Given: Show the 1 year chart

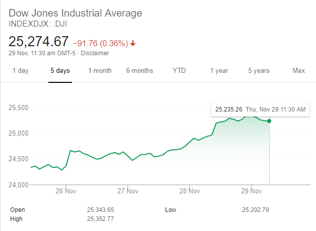Looking at the screenshot, I should 219,71.
